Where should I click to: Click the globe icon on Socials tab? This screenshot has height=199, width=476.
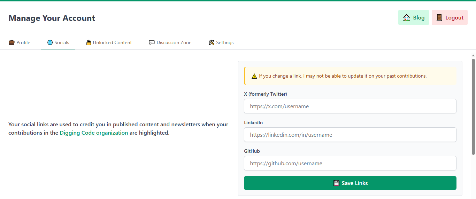(x=50, y=42)
